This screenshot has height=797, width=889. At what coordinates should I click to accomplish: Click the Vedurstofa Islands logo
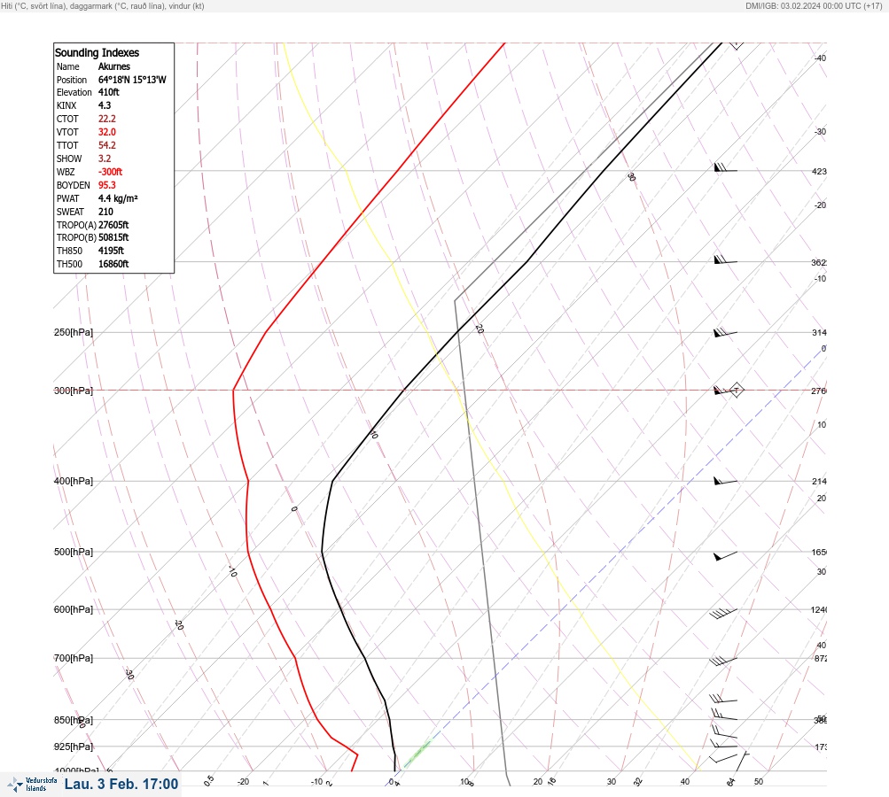[32, 785]
